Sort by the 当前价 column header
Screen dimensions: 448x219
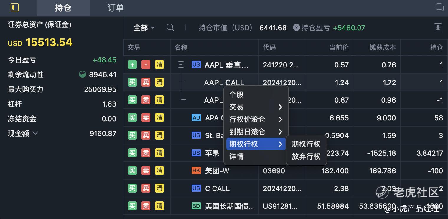pos(330,47)
